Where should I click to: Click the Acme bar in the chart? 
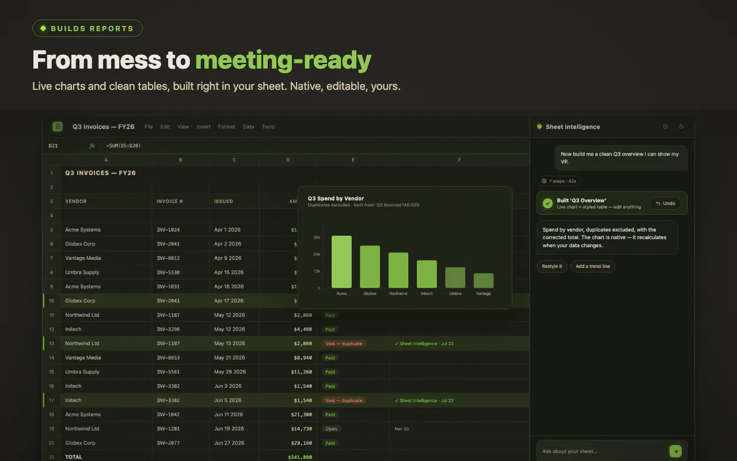pos(341,262)
